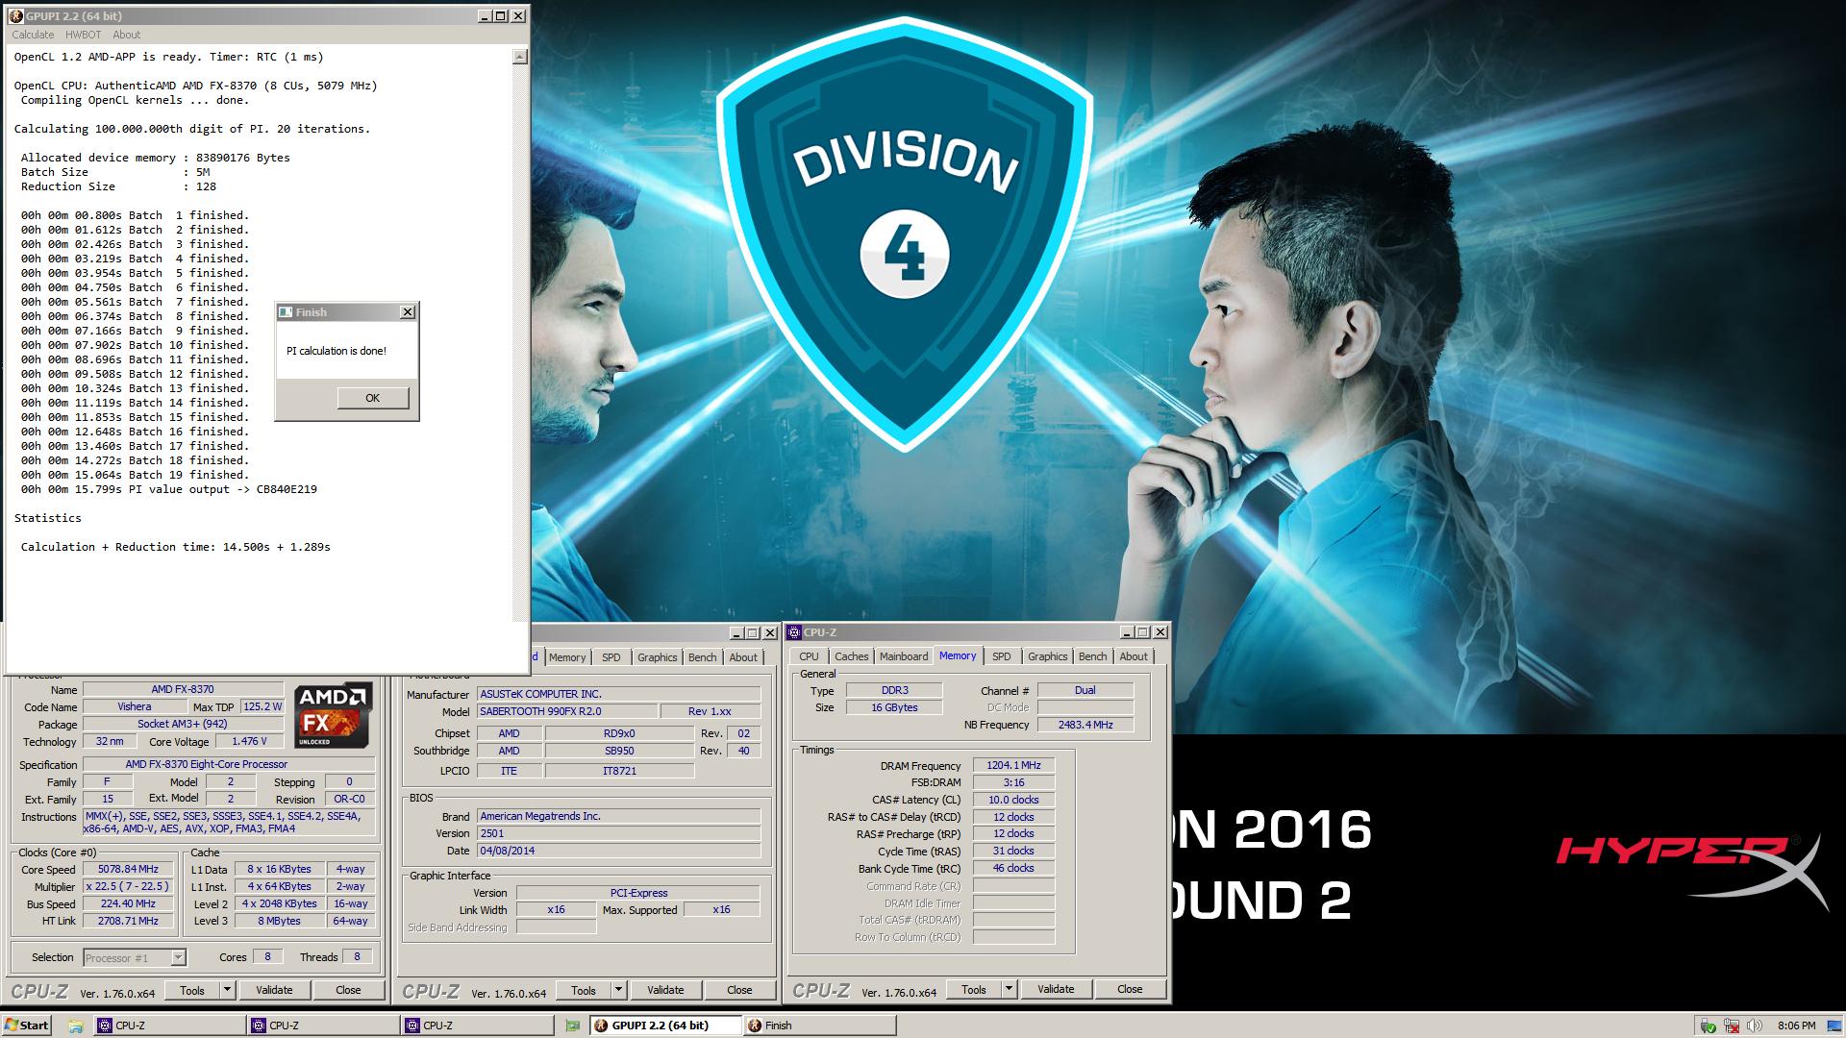Viewport: 1846px width, 1038px height.
Task: Click Close in the processor CPU-Z window
Action: 348,990
